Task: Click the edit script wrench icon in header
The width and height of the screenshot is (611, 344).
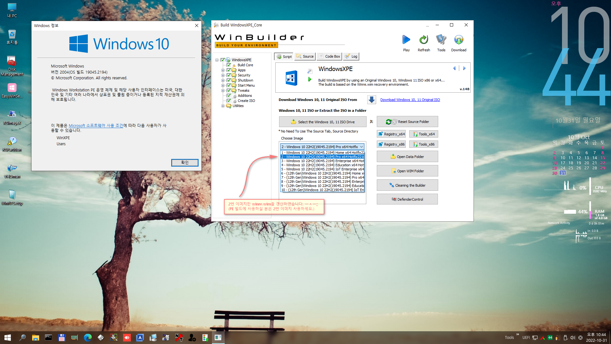Action: pos(310,71)
